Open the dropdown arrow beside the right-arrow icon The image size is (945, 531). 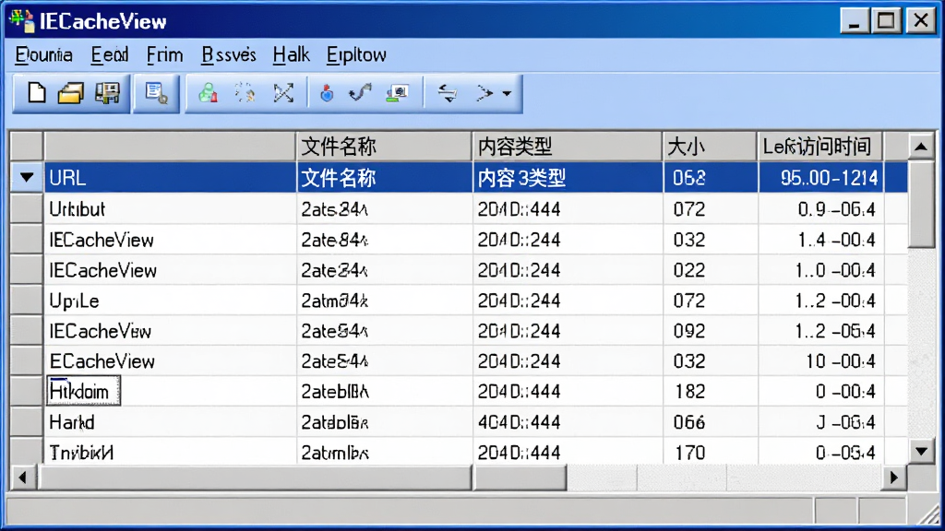click(x=507, y=93)
